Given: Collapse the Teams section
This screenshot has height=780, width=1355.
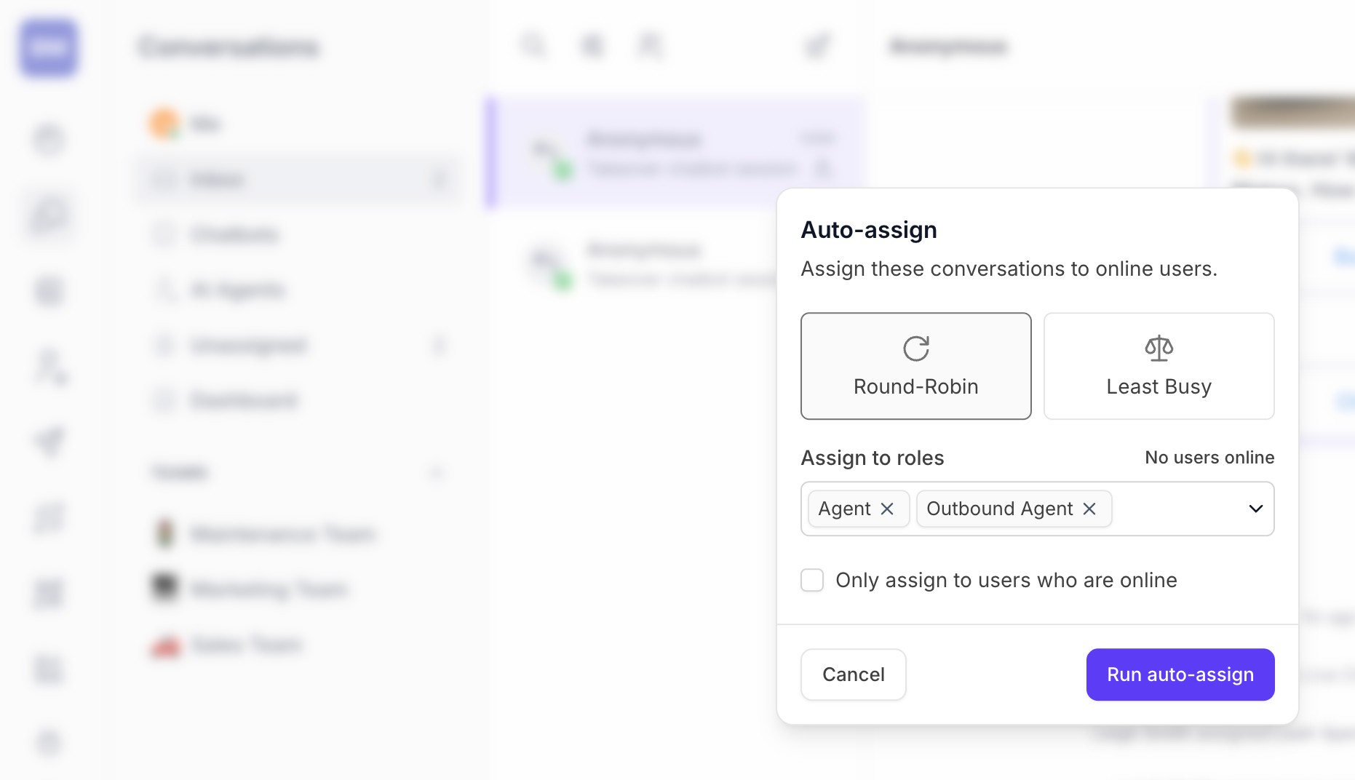Looking at the screenshot, I should click(x=437, y=472).
